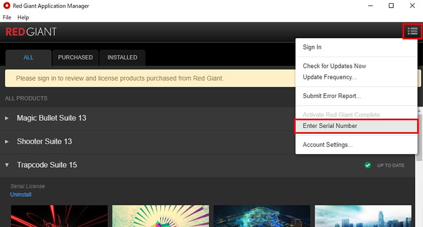Screen dimensions: 423x227
Task: Open Update Frequency settings
Action: (329, 77)
